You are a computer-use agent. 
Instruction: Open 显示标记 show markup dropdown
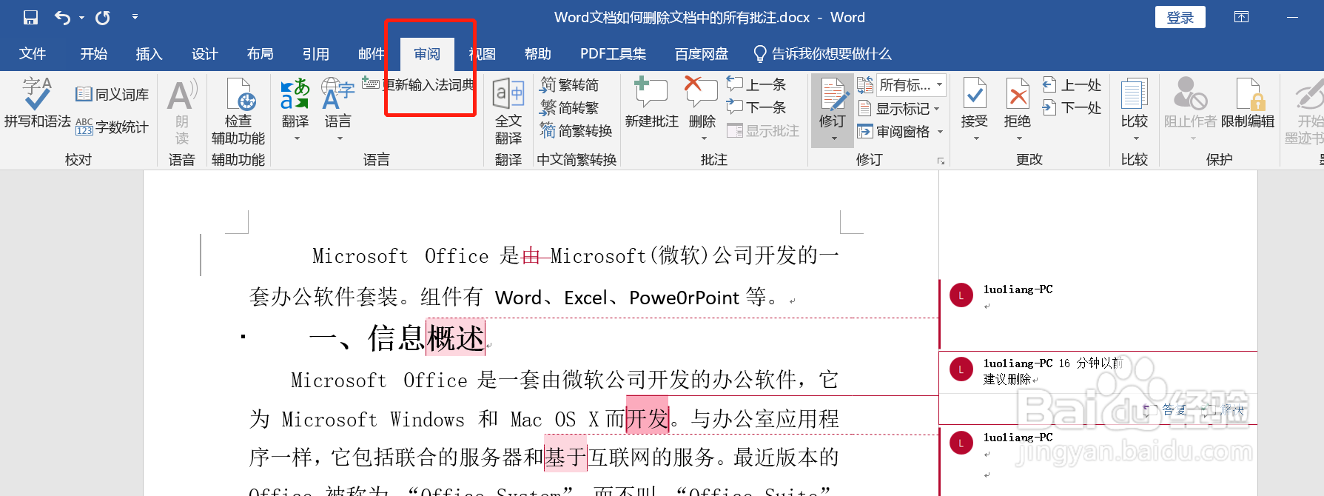click(x=899, y=109)
